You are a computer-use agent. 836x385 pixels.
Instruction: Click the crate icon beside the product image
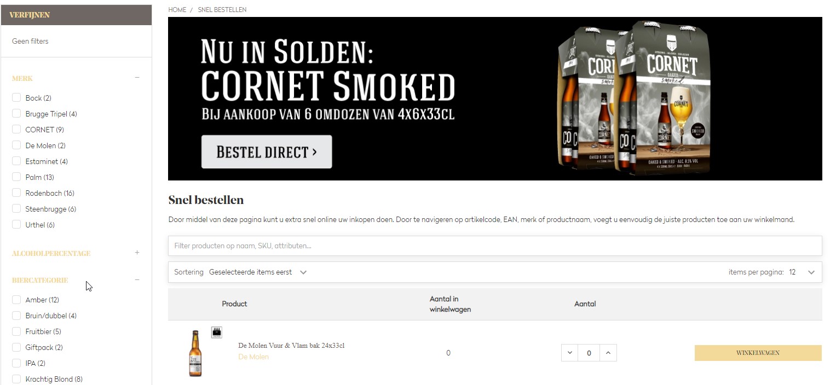click(217, 332)
